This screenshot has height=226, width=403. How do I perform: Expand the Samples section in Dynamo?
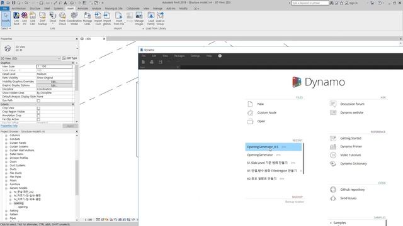[331, 223]
